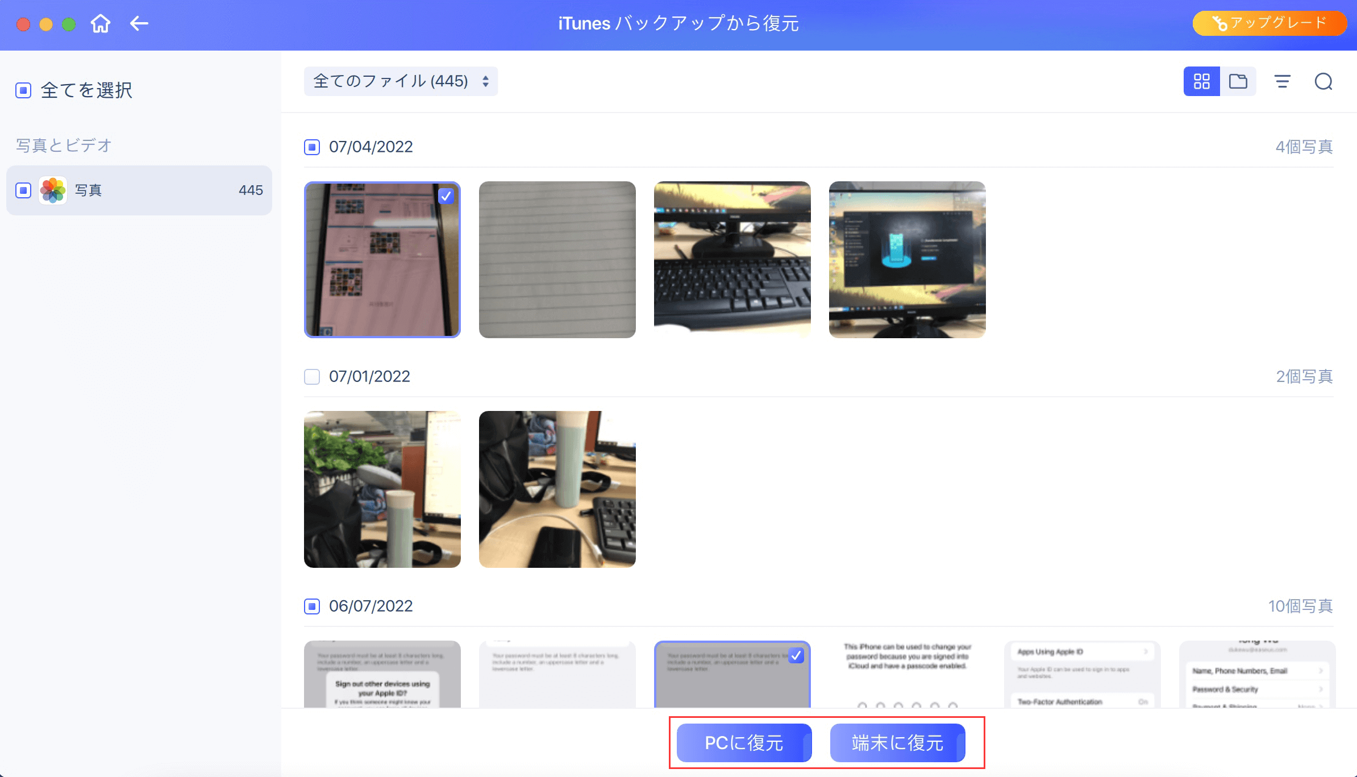Switch to folder view icon
Image resolution: width=1357 pixels, height=777 pixels.
pos(1238,81)
